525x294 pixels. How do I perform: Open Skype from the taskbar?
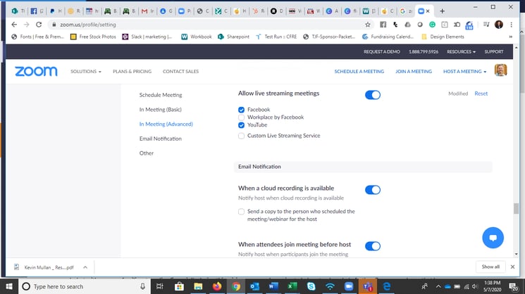tap(311, 286)
